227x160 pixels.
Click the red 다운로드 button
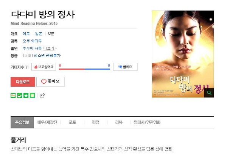coord(23,82)
